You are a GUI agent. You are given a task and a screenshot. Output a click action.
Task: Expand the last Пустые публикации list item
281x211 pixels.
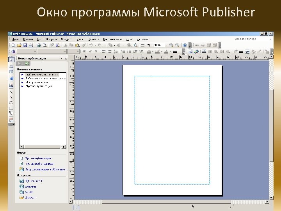22,86
